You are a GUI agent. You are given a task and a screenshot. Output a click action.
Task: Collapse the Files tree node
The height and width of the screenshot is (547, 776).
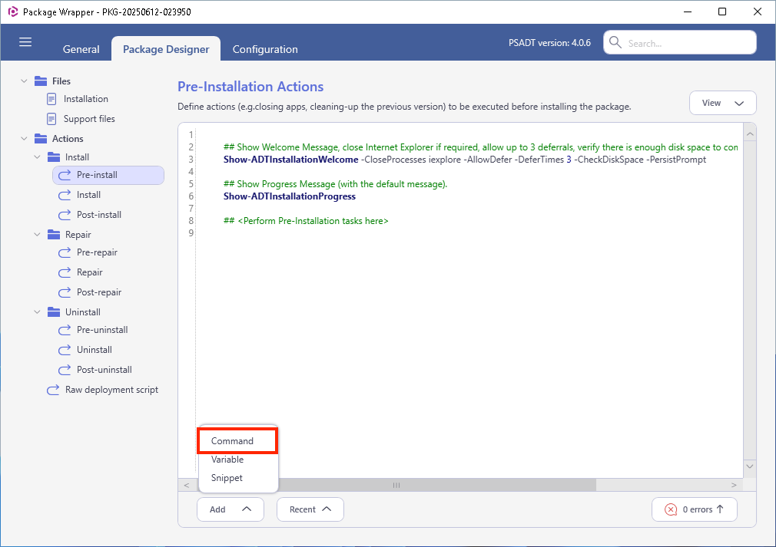(x=24, y=81)
